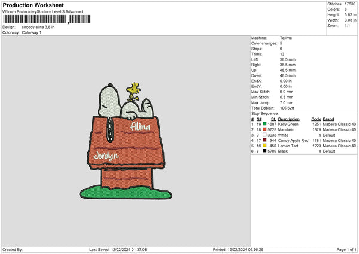Click the barcode under the worksheet title
The height and width of the screenshot is (254, 359).
[47, 19]
